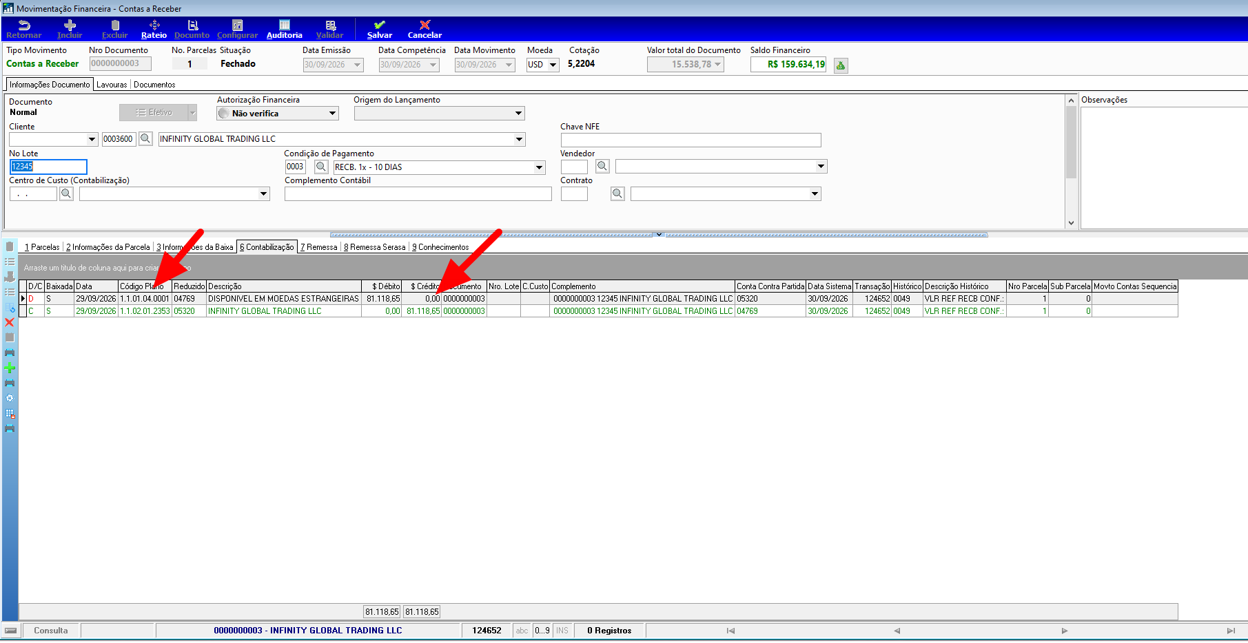The image size is (1248, 643).
Task: Click the Centro de Custo search icon
Action: point(66,194)
